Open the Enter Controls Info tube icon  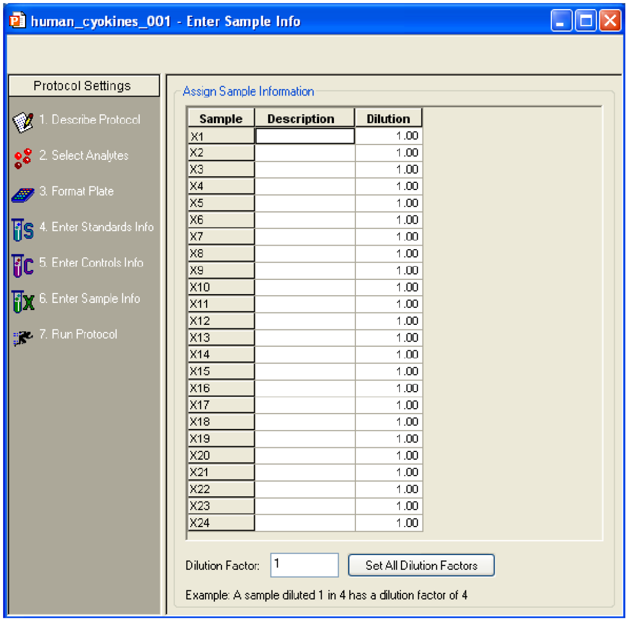(23, 266)
